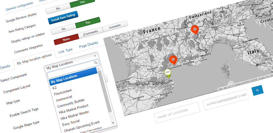
Task: Click the magnifier icon in dropdown search
Action: click(96, 62)
